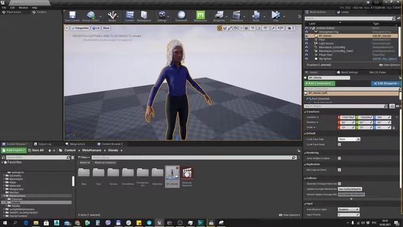The width and height of the screenshot is (403, 227).
Task: Open the File menu
Action: [4, 8]
